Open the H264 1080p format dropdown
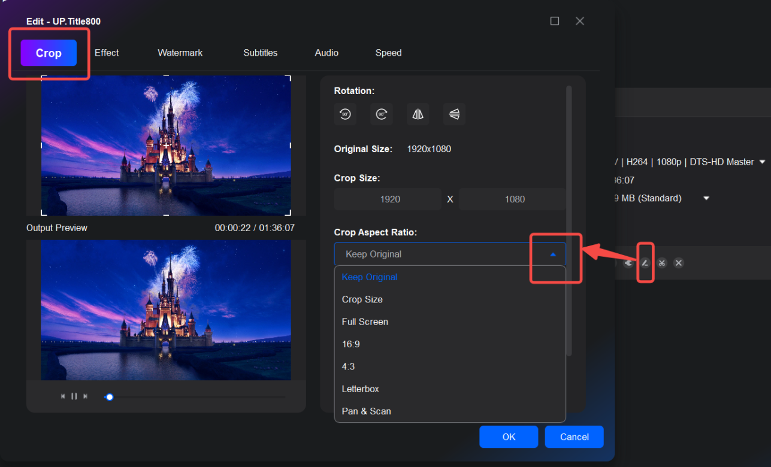Viewport: 771px width, 467px height. [762, 162]
